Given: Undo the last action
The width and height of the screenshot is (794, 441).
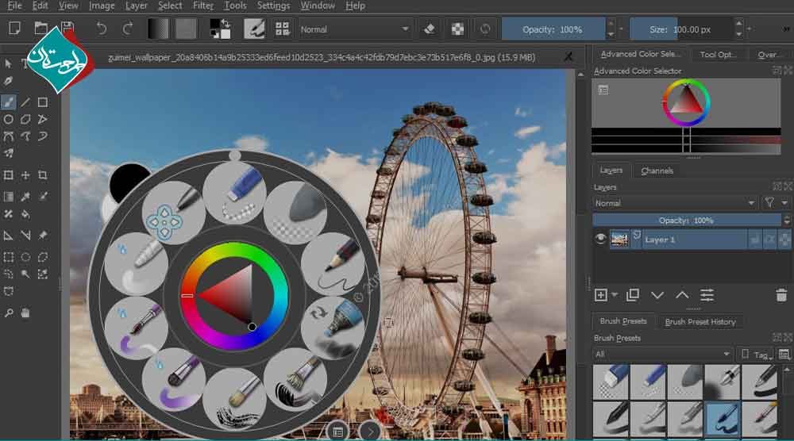Looking at the screenshot, I should tap(102, 29).
